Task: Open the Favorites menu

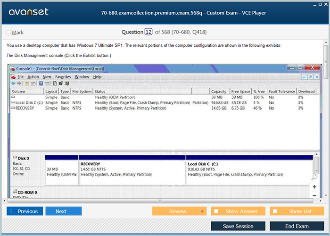Action: point(63,77)
